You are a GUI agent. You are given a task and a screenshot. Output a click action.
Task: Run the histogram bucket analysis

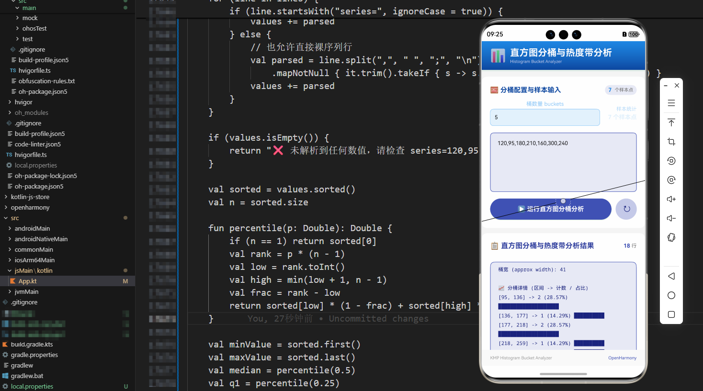(550, 209)
